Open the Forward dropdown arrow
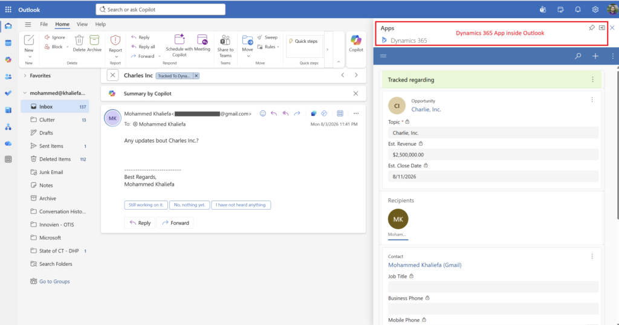This screenshot has height=325, width=619. [x=160, y=56]
